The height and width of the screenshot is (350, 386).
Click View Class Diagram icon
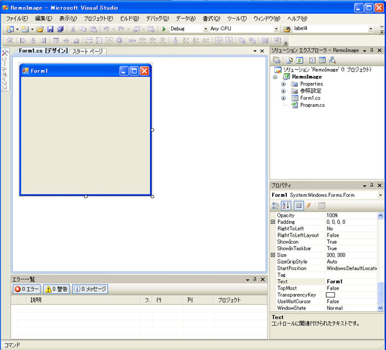[x=333, y=60]
